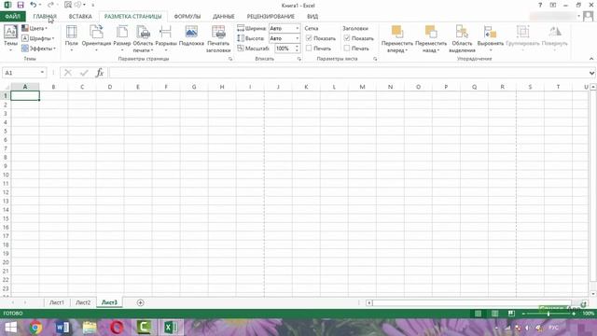
Task: Expand the Эффекты theme effects dropdown
Action: click(38, 49)
